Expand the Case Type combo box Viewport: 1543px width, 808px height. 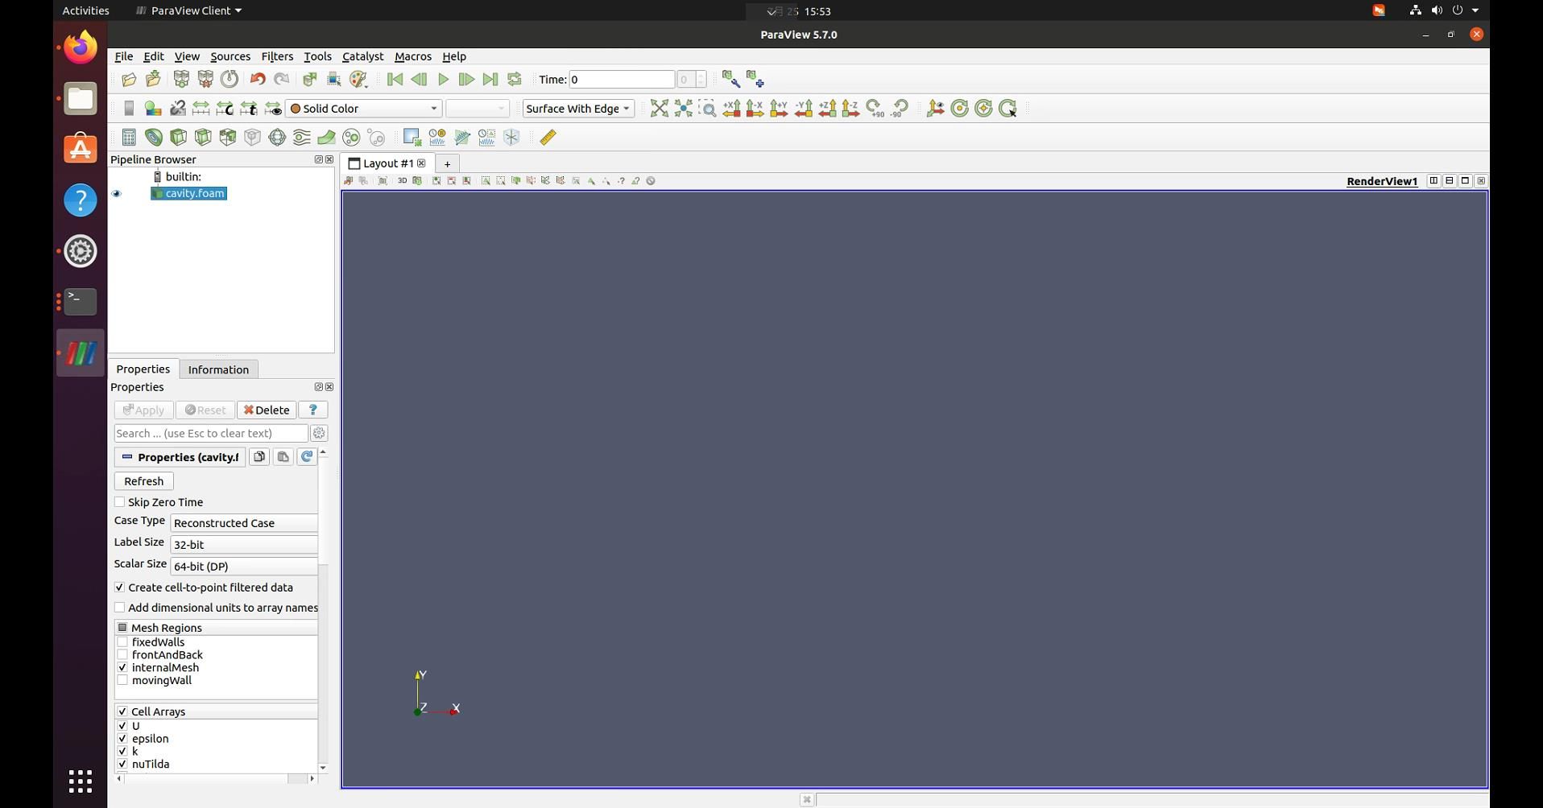coord(244,523)
